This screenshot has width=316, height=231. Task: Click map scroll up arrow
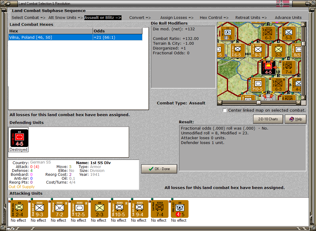pyautogui.click(x=303, y=25)
